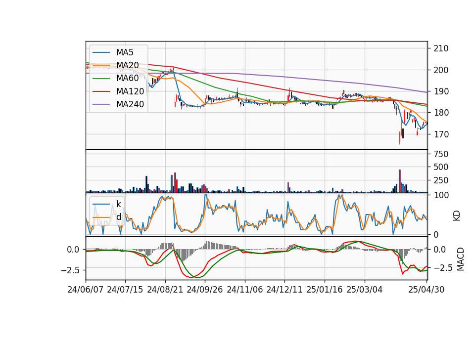The height and width of the screenshot is (341, 475).
Task: Click the 25/03/04 date axis label
Action: pyautogui.click(x=365, y=290)
